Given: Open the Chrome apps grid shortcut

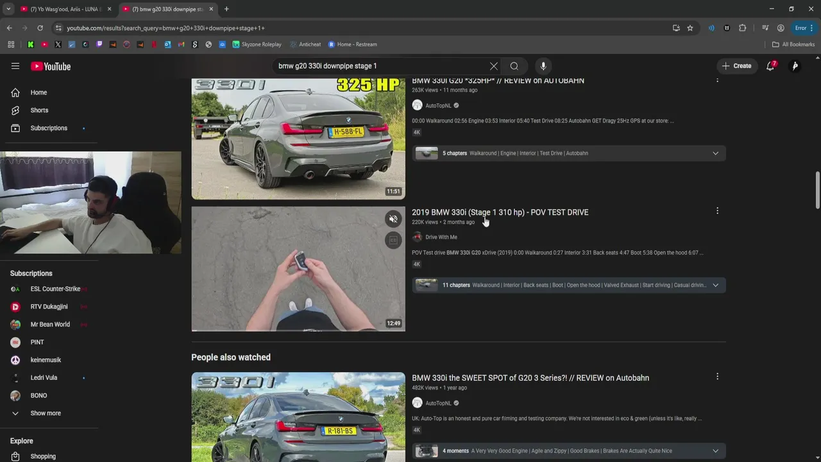Looking at the screenshot, I should (x=10, y=44).
